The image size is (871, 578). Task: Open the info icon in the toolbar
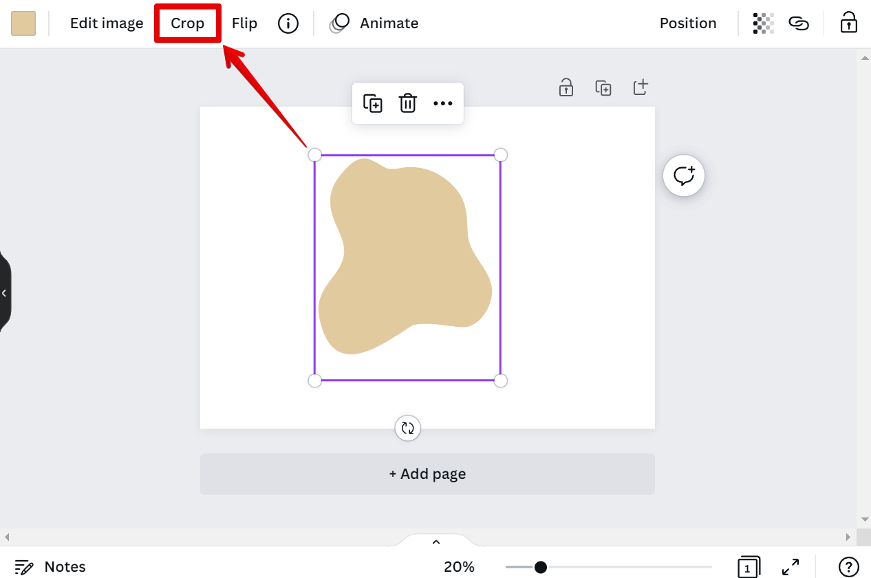click(x=288, y=23)
